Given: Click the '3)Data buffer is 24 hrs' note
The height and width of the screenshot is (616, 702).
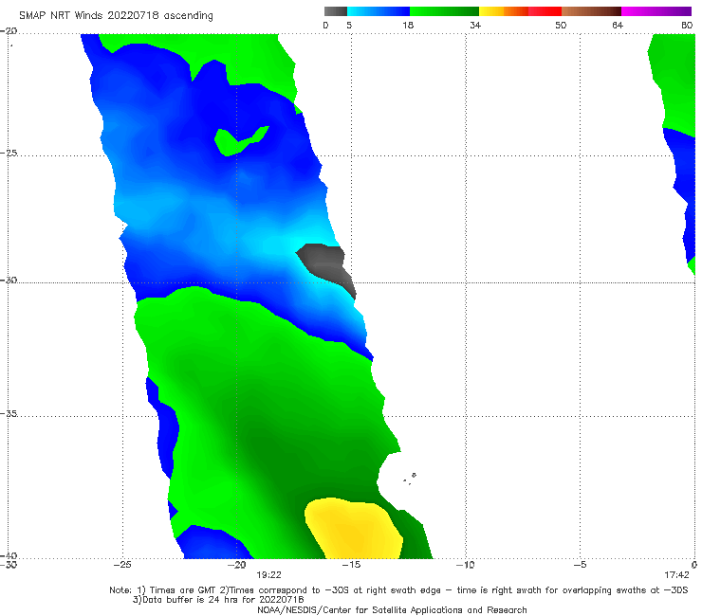Looking at the screenshot, I should tap(218, 600).
